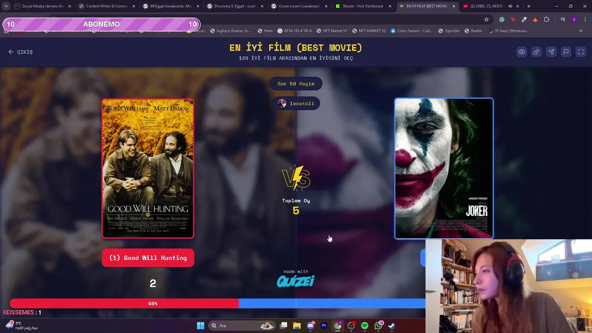Screen dimensions: 592x333
Task: Switch to Ocean Lovers Liveaboard tab
Action: [x=299, y=6]
